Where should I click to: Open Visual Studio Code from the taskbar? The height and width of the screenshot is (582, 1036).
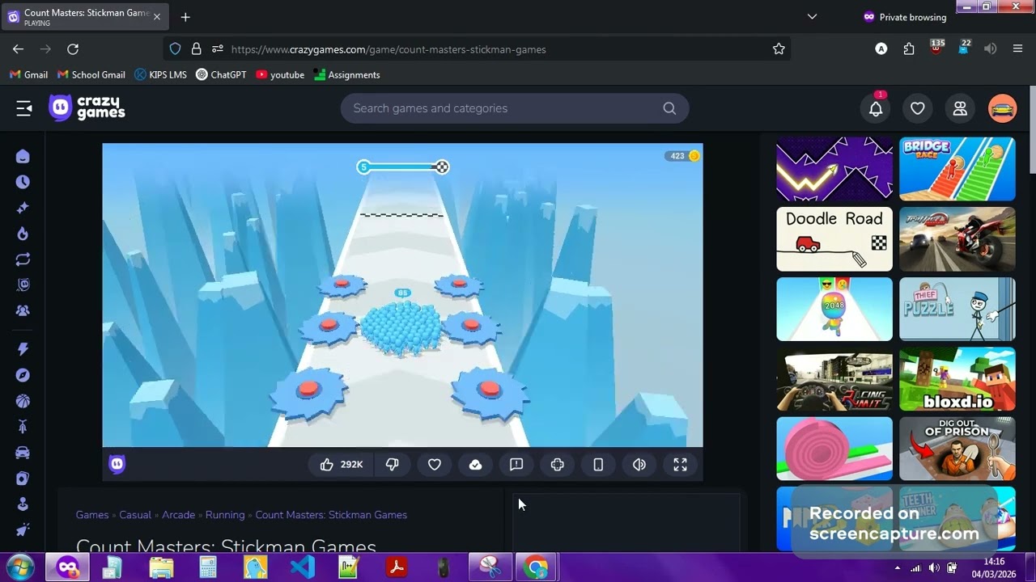pos(303,567)
